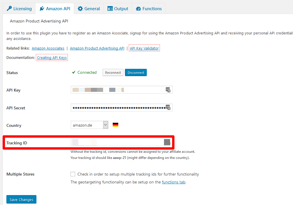This screenshot has width=293, height=205.
Task: Open Creating API Keys documentation link
Action: click(52, 58)
